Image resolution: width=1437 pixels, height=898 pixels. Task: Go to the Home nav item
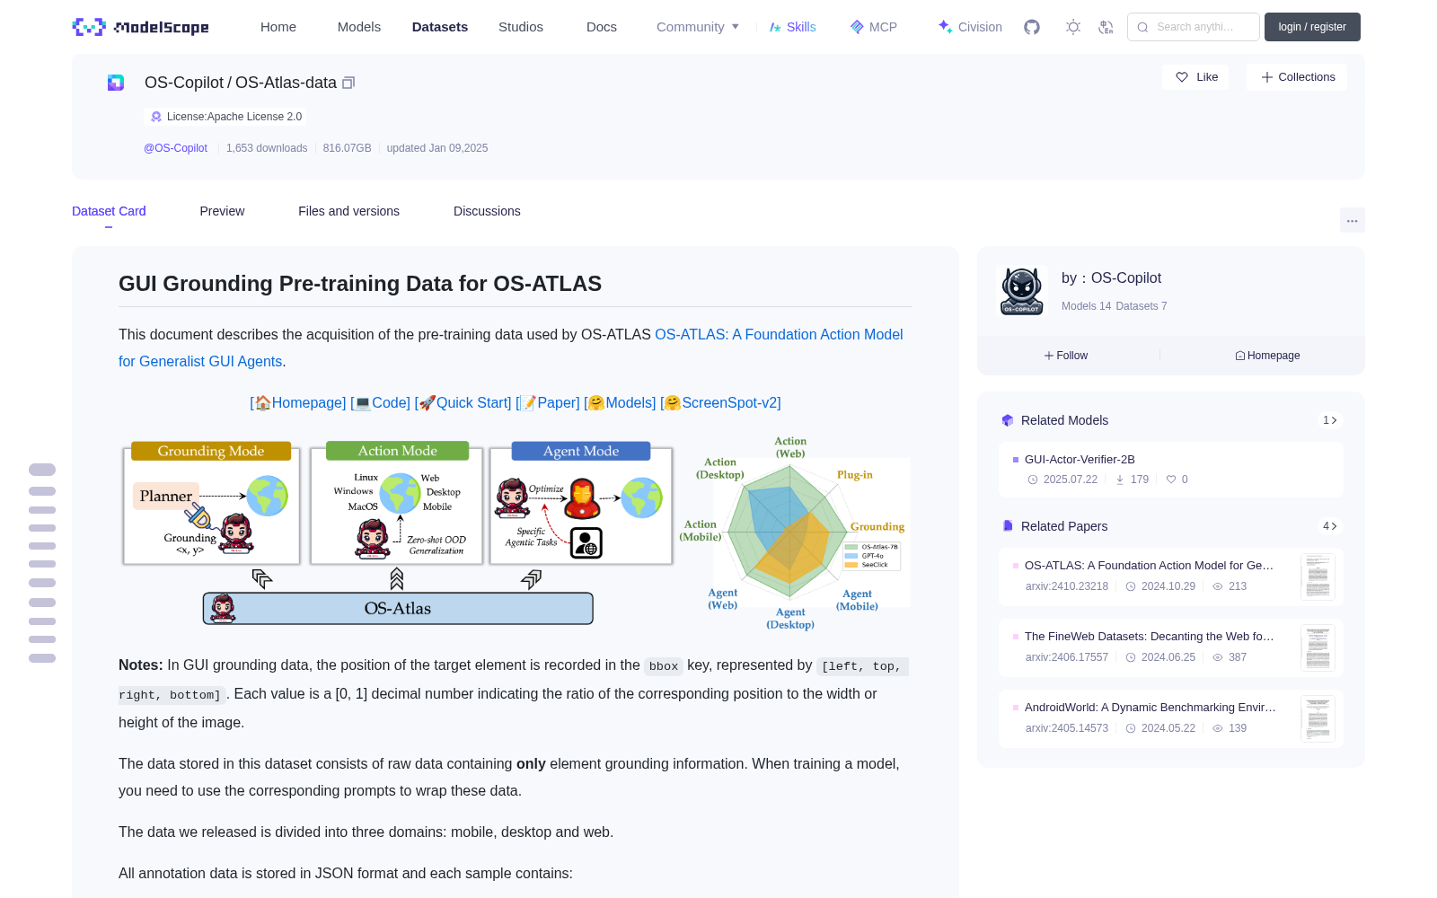click(x=278, y=27)
